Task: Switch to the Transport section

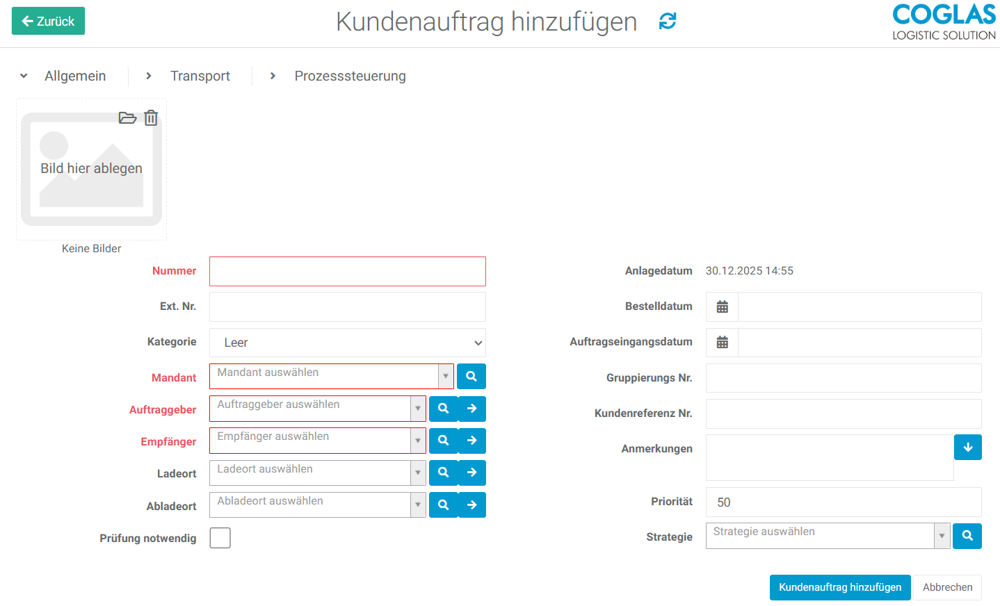Action: pyautogui.click(x=200, y=76)
